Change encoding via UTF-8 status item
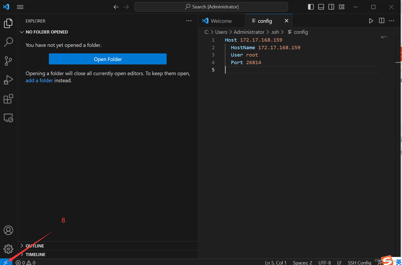402x265 pixels. click(325, 262)
